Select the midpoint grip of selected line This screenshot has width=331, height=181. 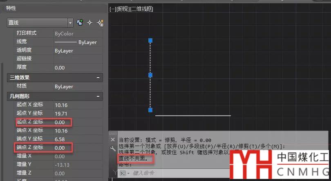(x=150, y=75)
